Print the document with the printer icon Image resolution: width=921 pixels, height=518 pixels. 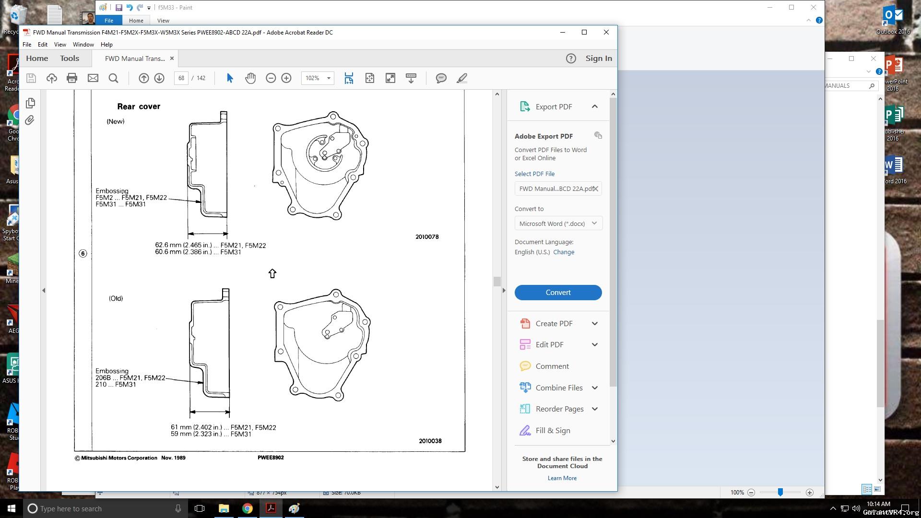(72, 78)
